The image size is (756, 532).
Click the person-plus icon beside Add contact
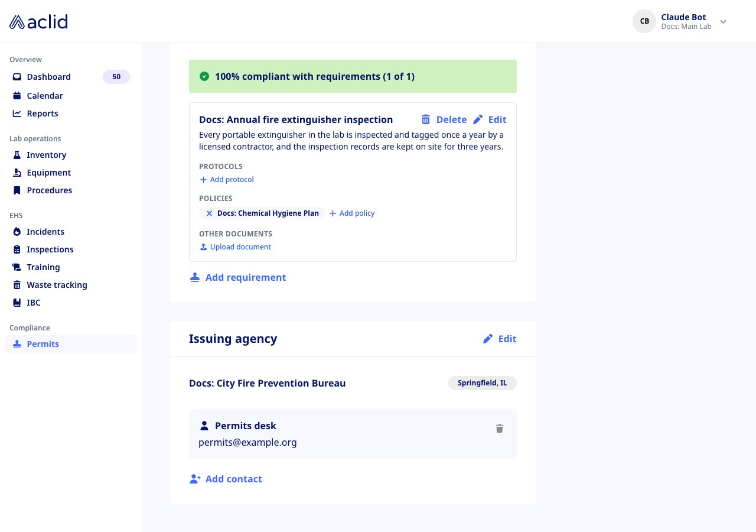click(195, 479)
